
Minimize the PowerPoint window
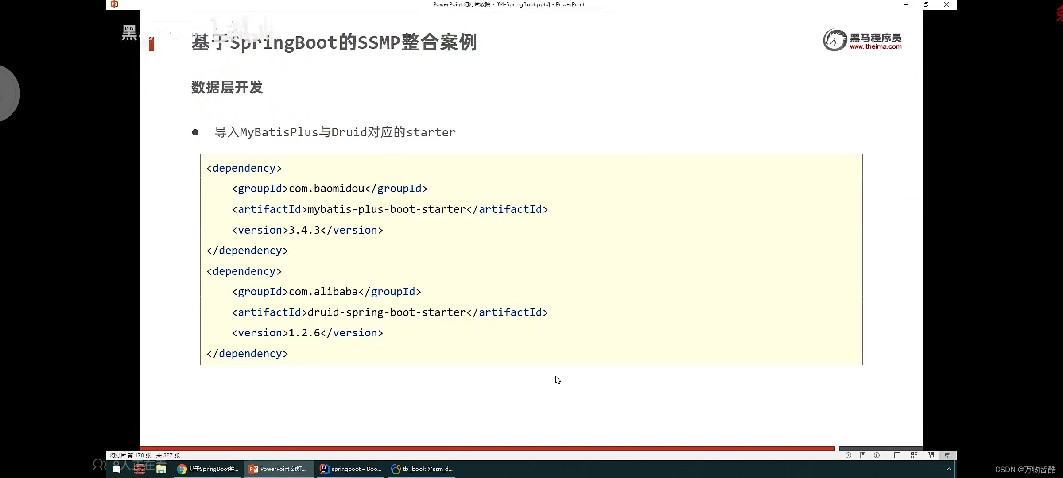[x=906, y=4]
